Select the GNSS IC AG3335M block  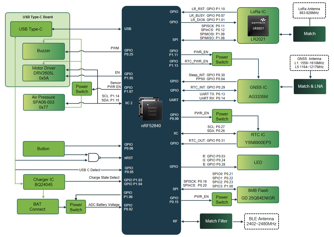click(258, 91)
